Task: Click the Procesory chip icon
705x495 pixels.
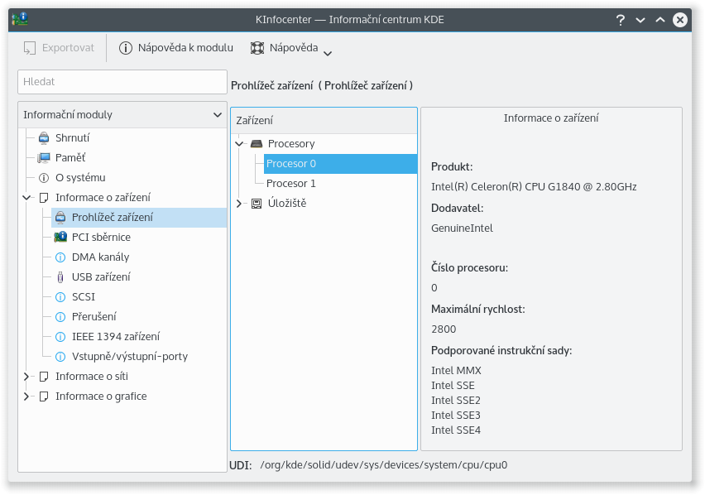Action: click(257, 144)
